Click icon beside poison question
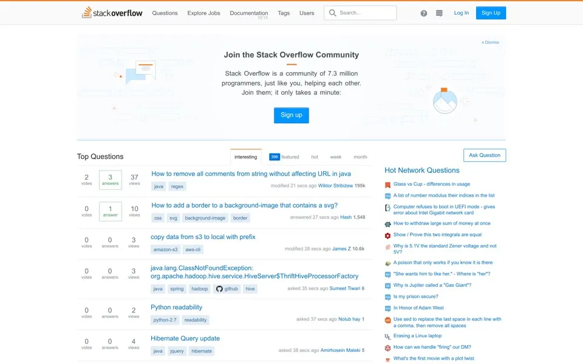583x364 pixels. tap(387, 263)
